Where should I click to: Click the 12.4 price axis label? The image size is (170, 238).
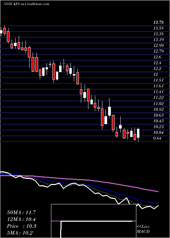[157, 63]
